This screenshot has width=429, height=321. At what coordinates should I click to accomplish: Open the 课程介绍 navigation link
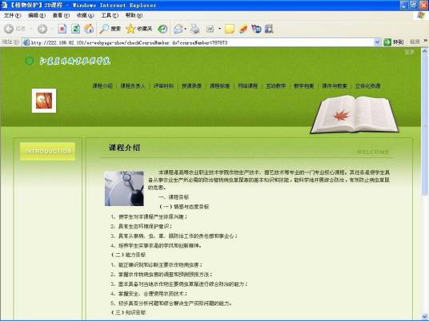point(102,86)
